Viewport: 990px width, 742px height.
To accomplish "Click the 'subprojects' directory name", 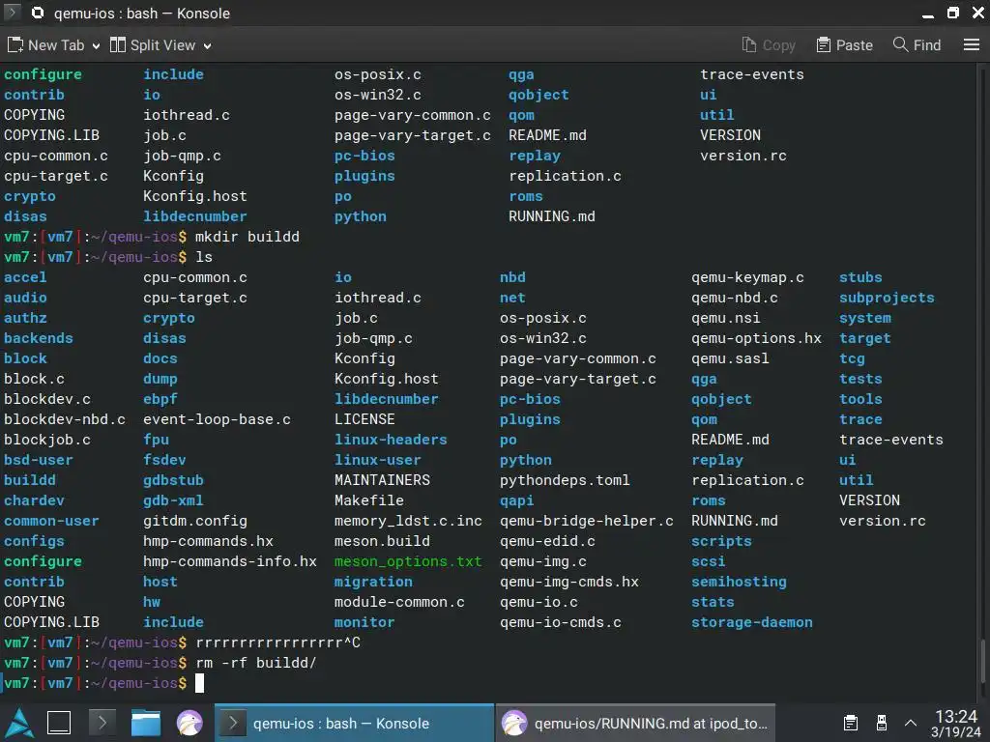I will [887, 298].
